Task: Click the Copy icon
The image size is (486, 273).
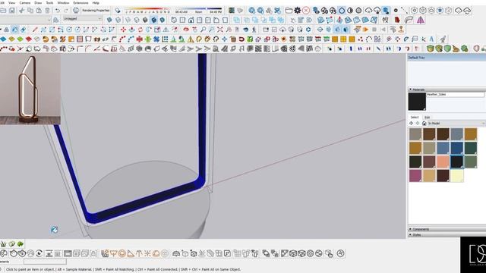Action: [30, 11]
